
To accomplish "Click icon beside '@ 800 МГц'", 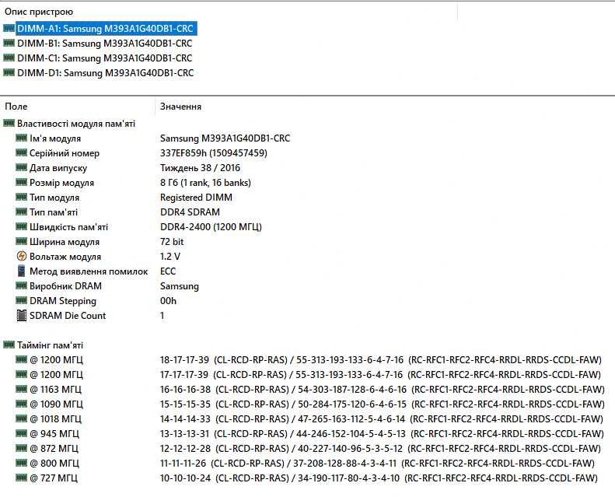I will point(21,463).
